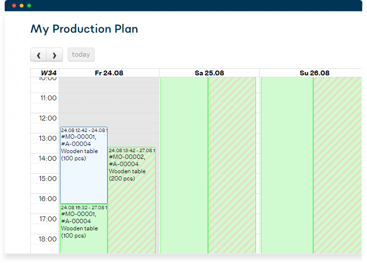The width and height of the screenshot is (367, 263).
Task: Click the W34 week number label
Action: (49, 73)
